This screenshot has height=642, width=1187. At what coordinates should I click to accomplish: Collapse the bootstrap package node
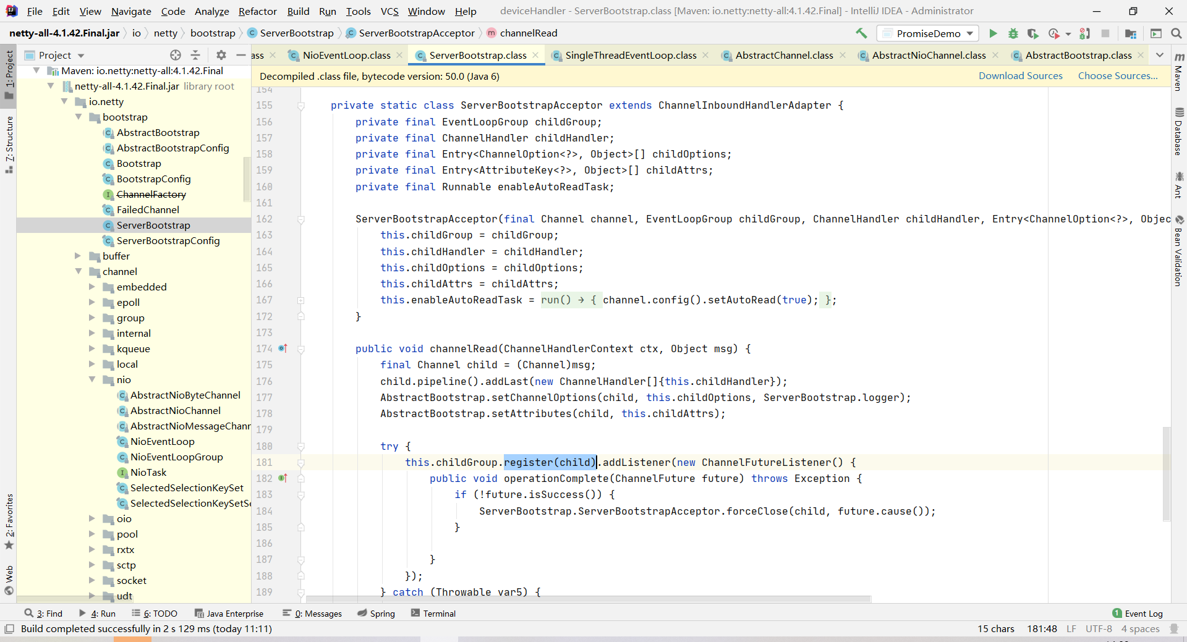tap(79, 117)
